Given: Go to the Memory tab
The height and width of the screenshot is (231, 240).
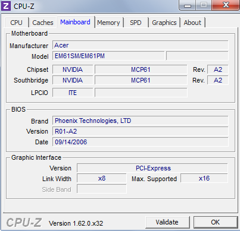Looking at the screenshot, I should (x=109, y=23).
